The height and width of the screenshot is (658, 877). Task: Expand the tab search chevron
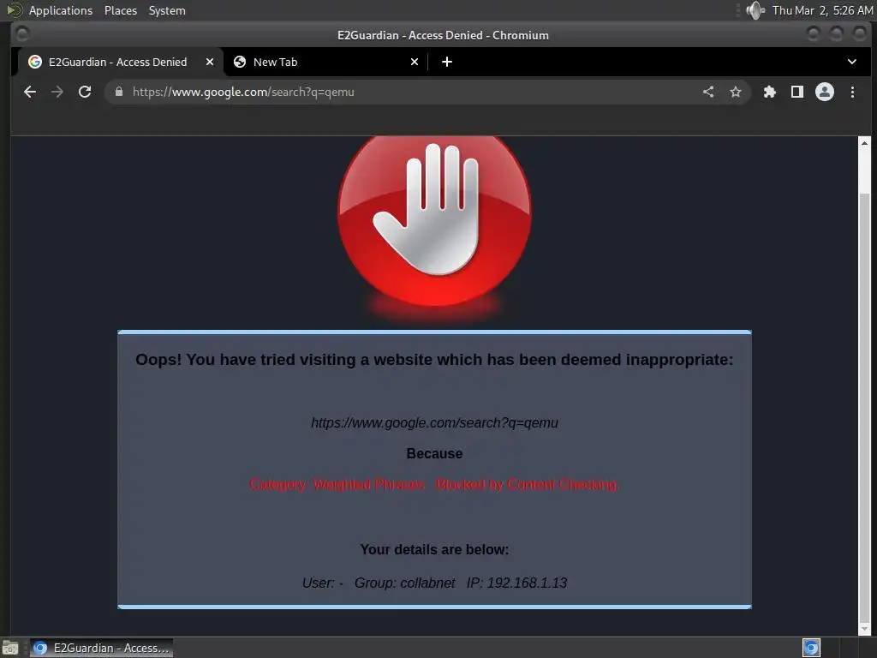pyautogui.click(x=852, y=62)
